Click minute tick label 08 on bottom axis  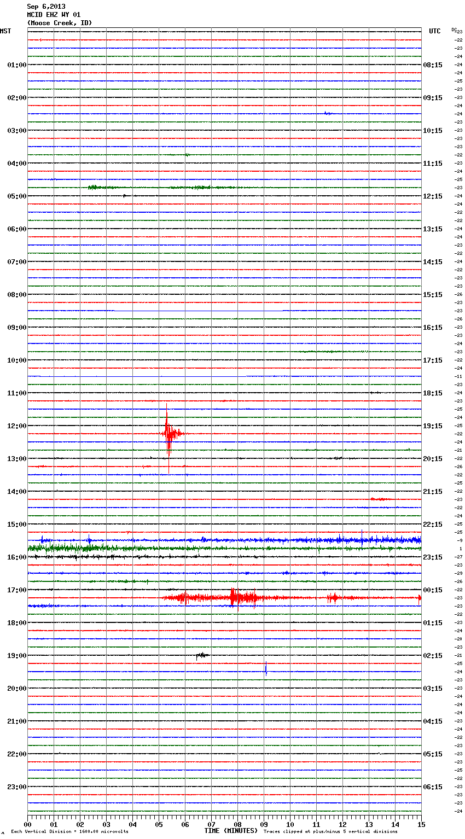click(x=237, y=824)
